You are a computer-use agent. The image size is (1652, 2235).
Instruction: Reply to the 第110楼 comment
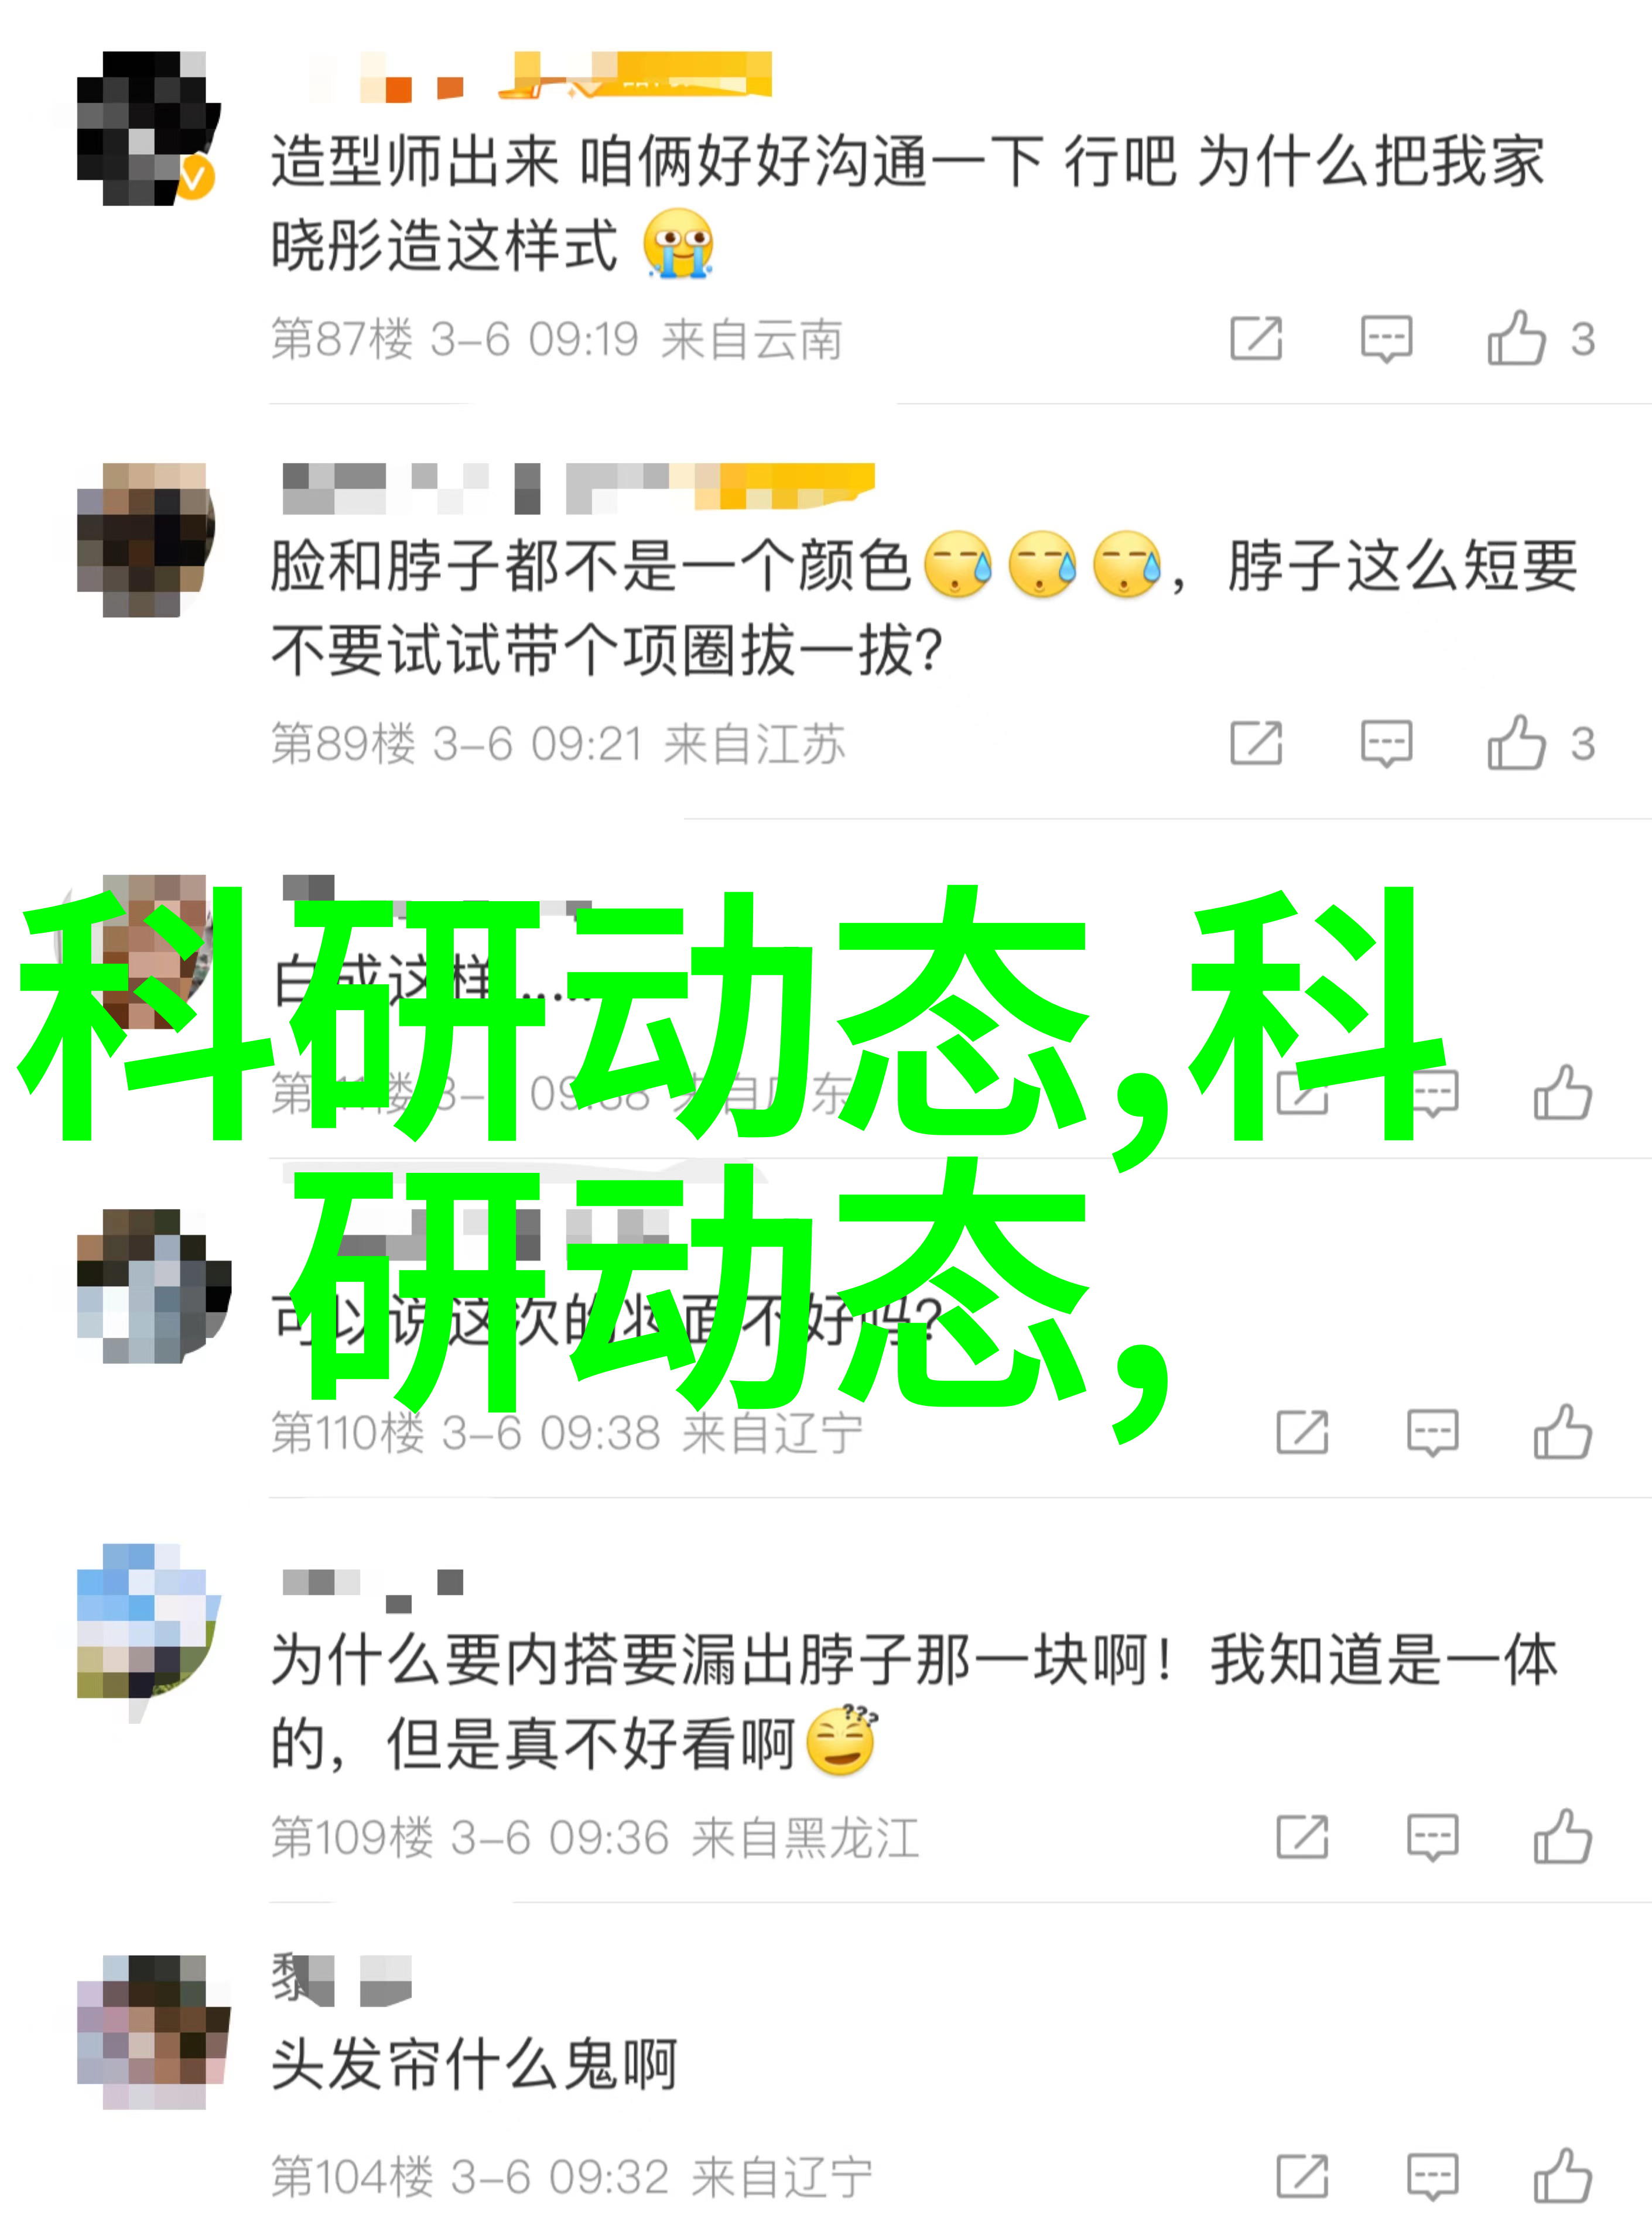tap(1432, 1433)
